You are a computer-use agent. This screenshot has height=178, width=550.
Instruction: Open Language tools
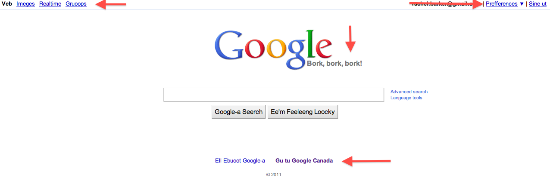[406, 98]
